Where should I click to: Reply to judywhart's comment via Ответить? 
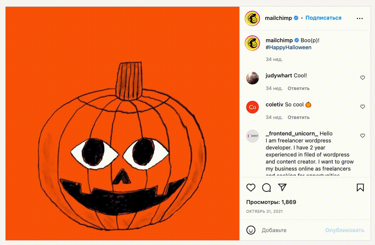298,88
